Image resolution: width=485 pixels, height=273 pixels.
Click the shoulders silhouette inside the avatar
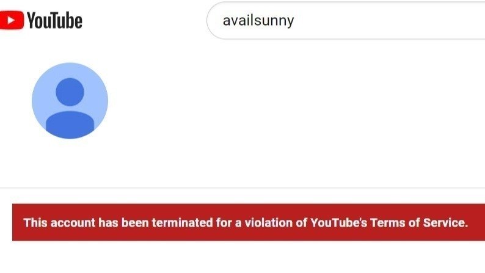tap(70, 123)
